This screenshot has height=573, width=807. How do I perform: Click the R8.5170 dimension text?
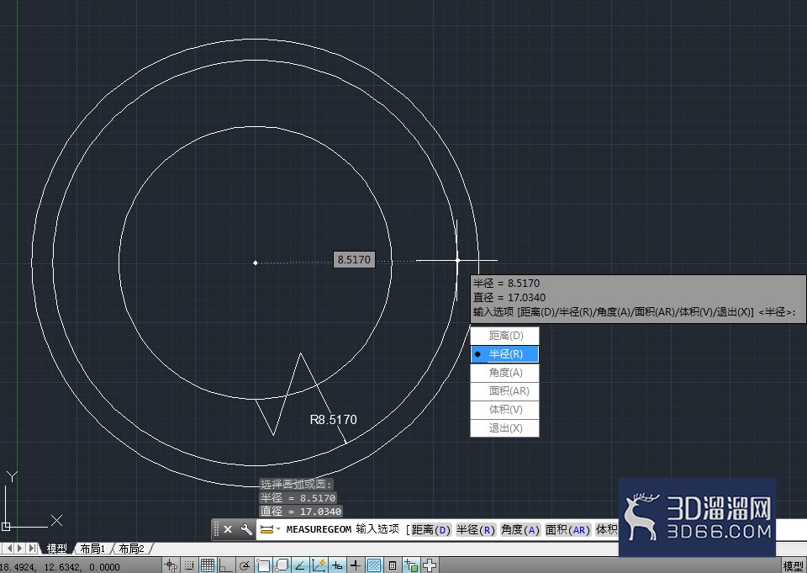click(x=333, y=420)
